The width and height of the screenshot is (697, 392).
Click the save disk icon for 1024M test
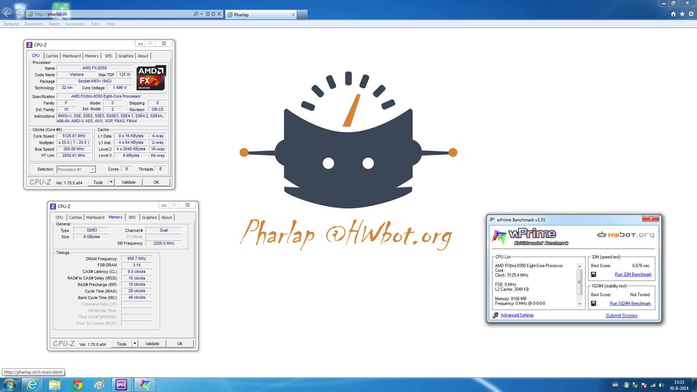[594, 303]
